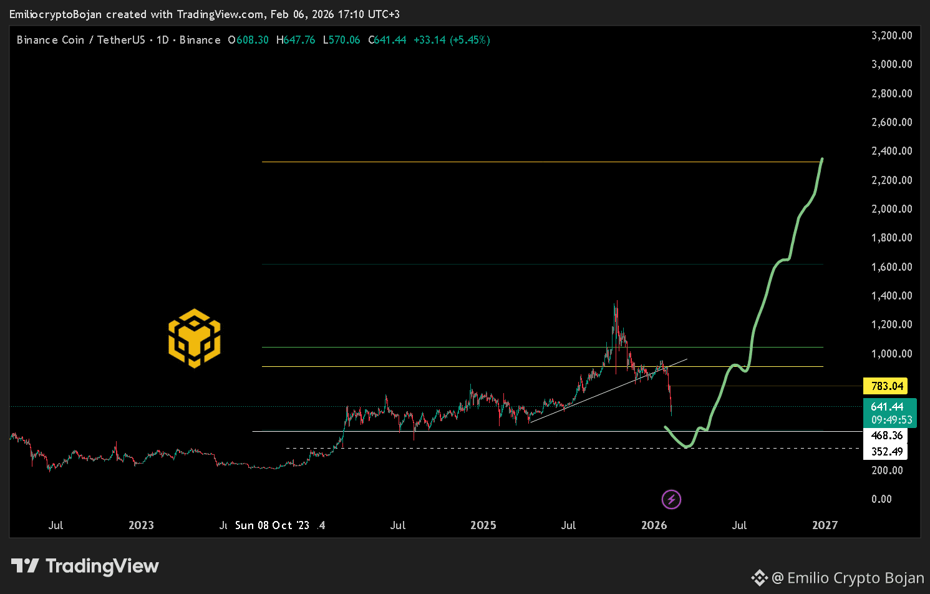Select the white ascending trendline drawing
The height and width of the screenshot is (594, 930).
(x=608, y=391)
